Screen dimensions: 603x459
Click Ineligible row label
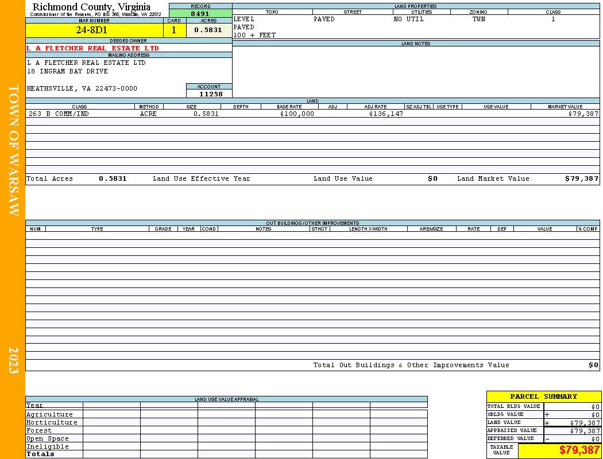point(47,447)
